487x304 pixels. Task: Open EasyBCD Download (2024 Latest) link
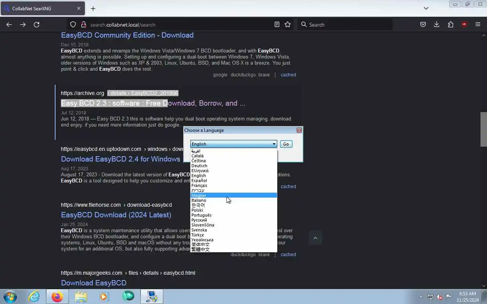click(116, 215)
